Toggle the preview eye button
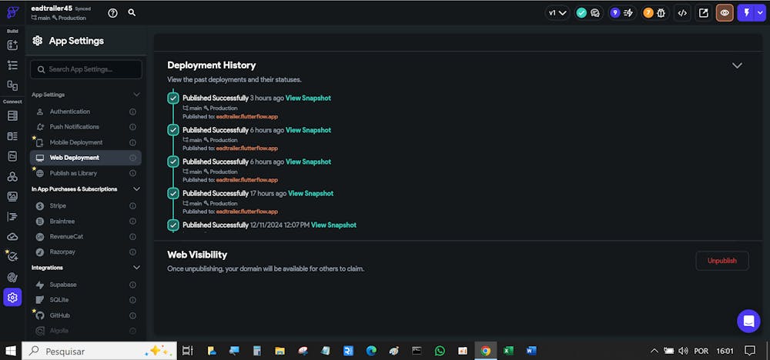The width and height of the screenshot is (770, 360). click(x=725, y=13)
